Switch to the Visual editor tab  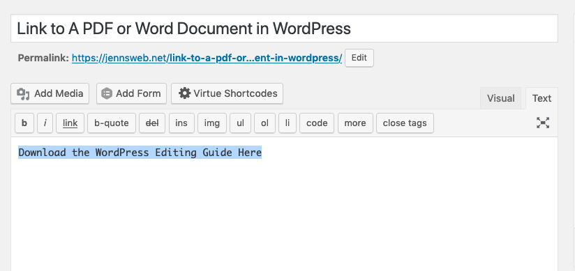click(500, 98)
